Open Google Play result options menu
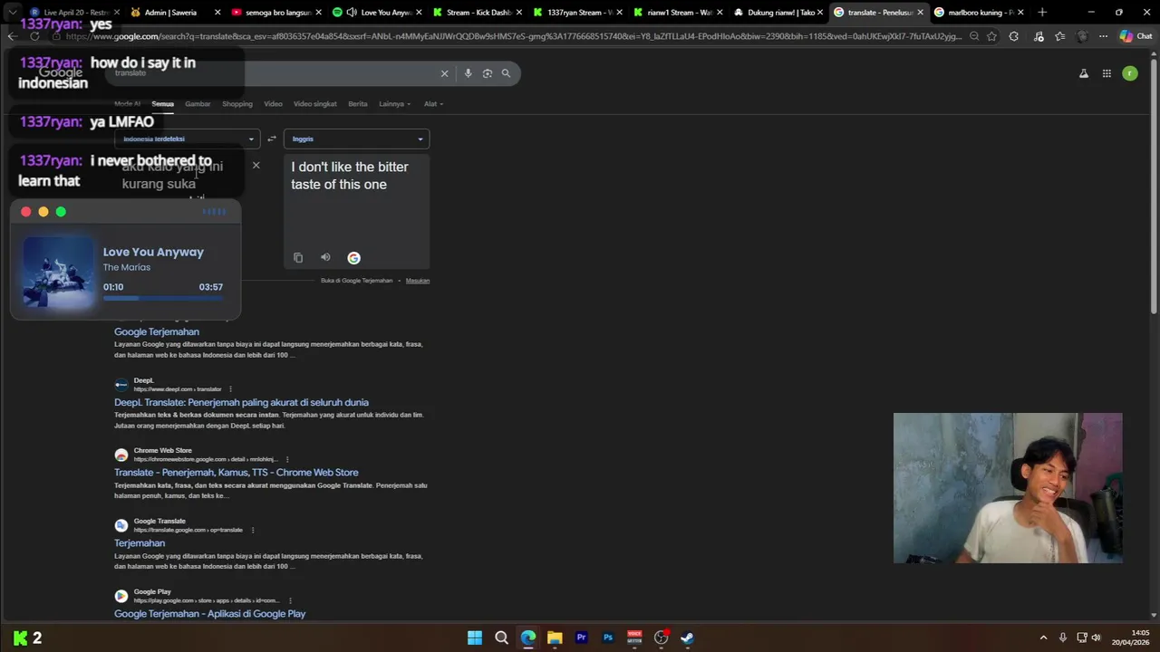Image resolution: width=1160 pixels, height=652 pixels. coord(290,600)
